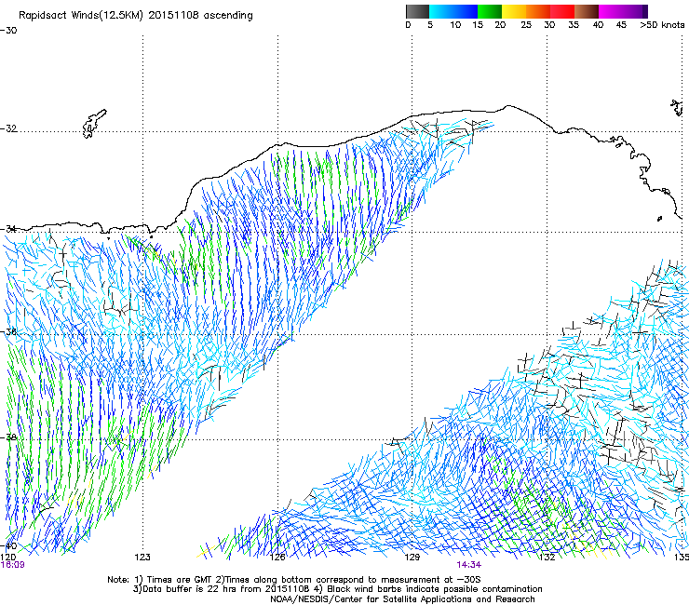This screenshot has width=689, height=605.
Task: Click the brown 35-40 knots legend segment
Action: [587, 11]
